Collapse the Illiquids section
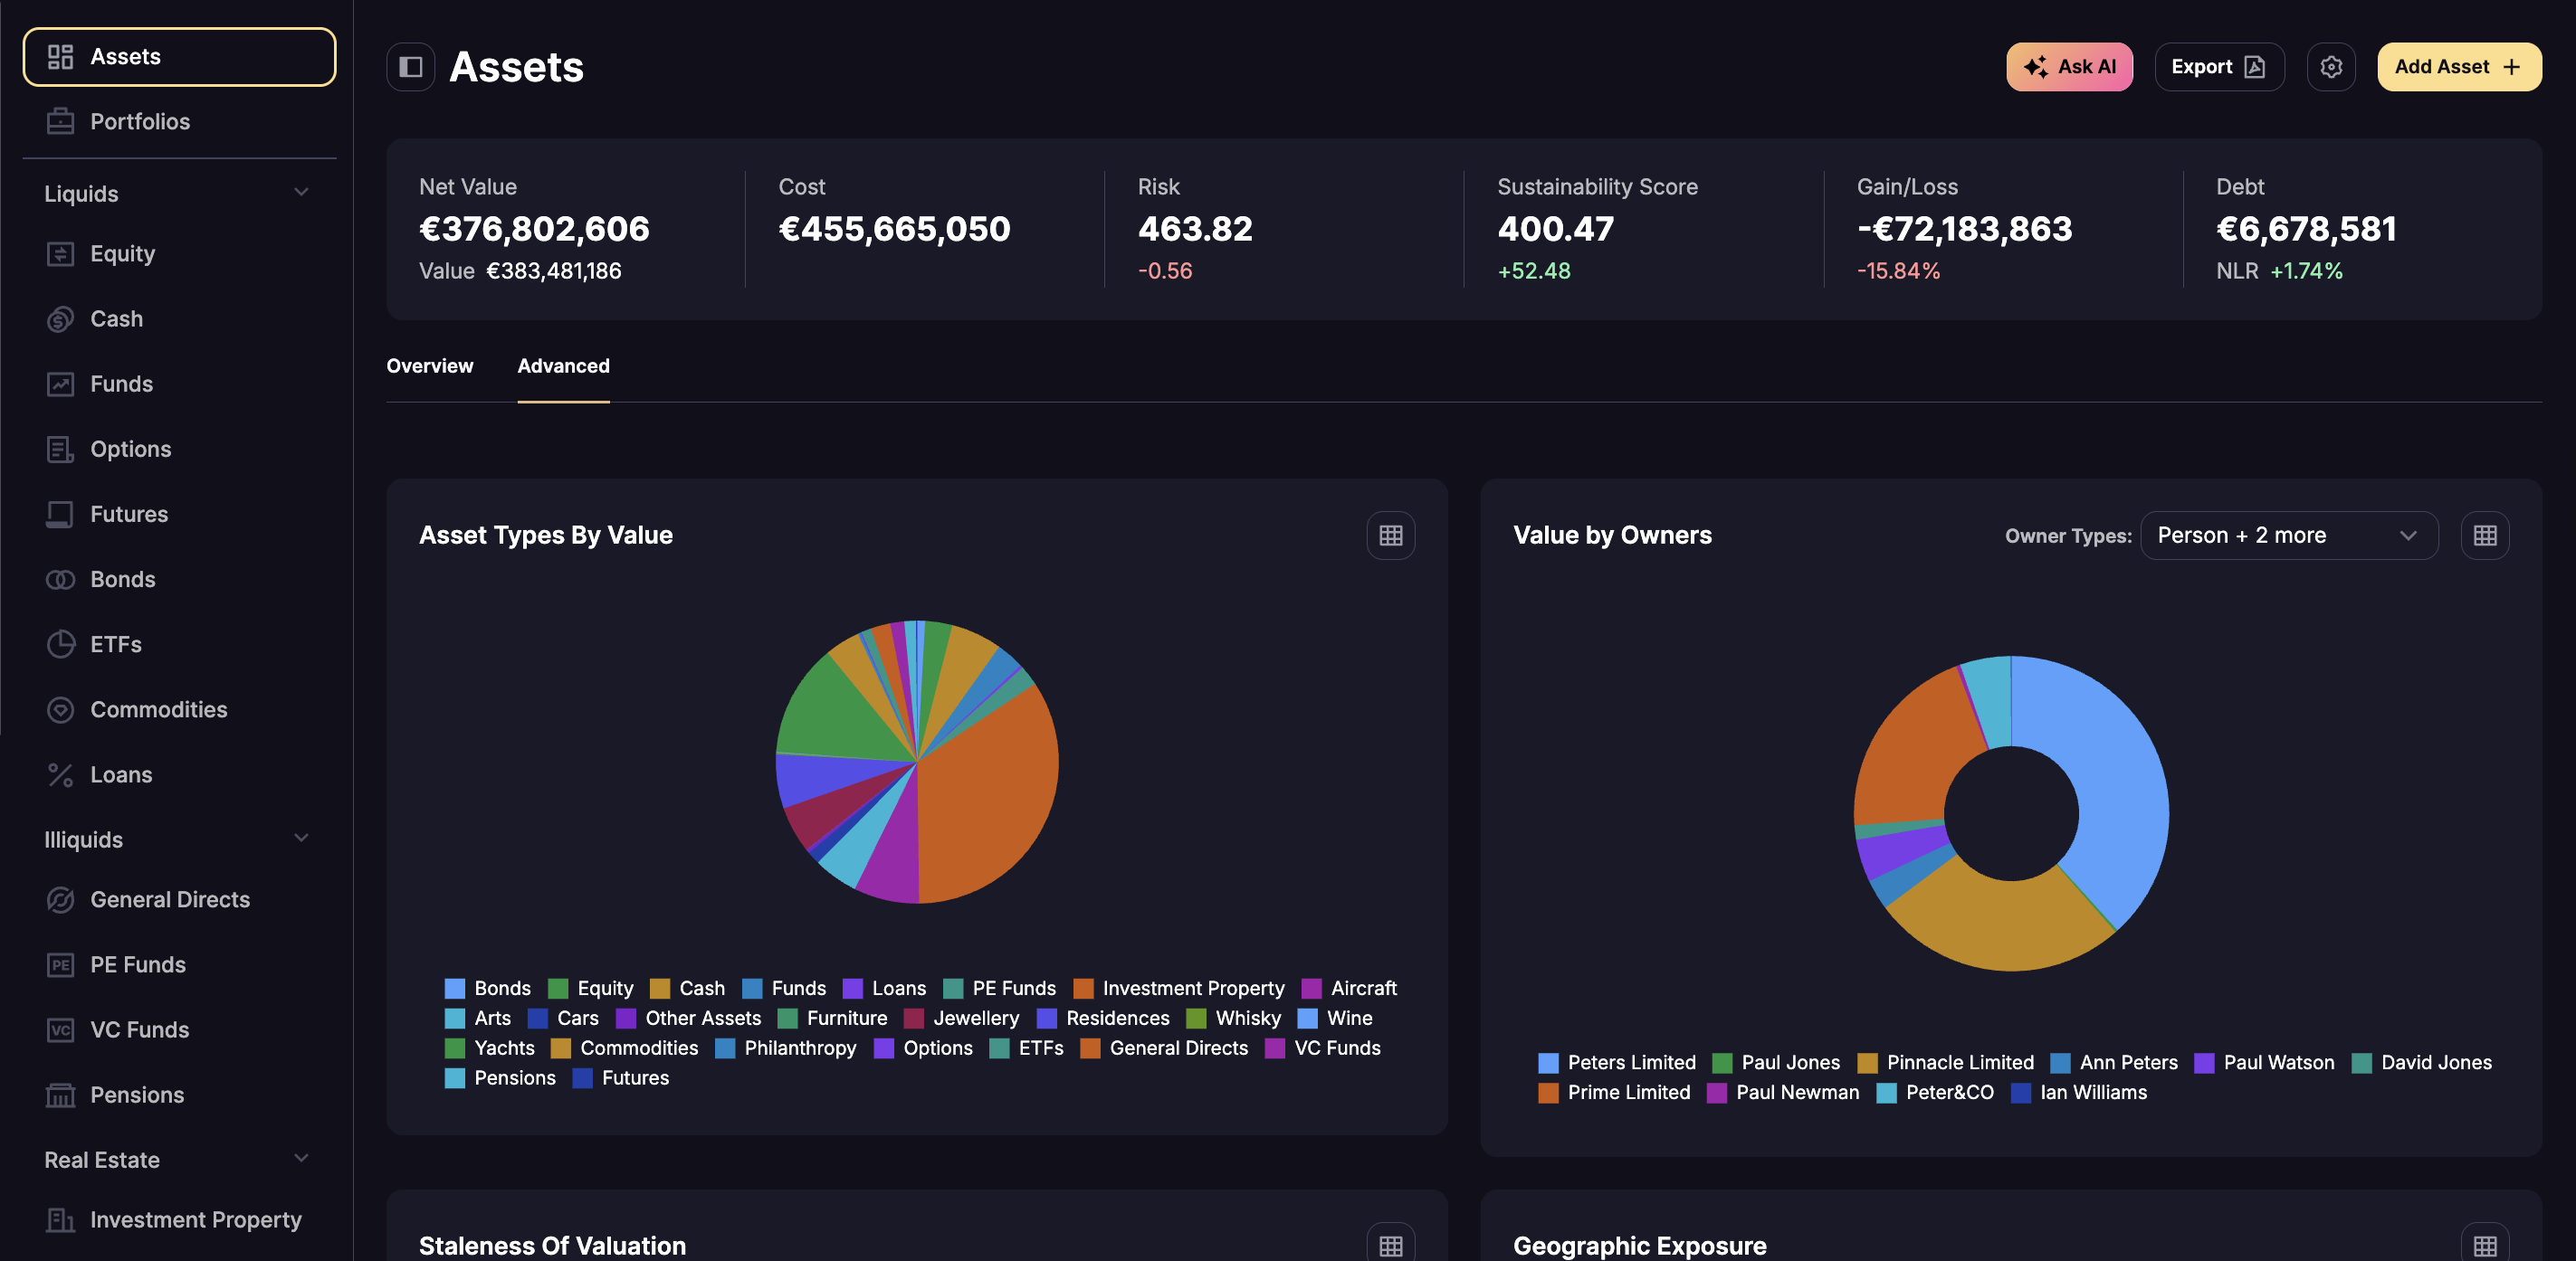The image size is (2576, 1261). click(x=302, y=839)
